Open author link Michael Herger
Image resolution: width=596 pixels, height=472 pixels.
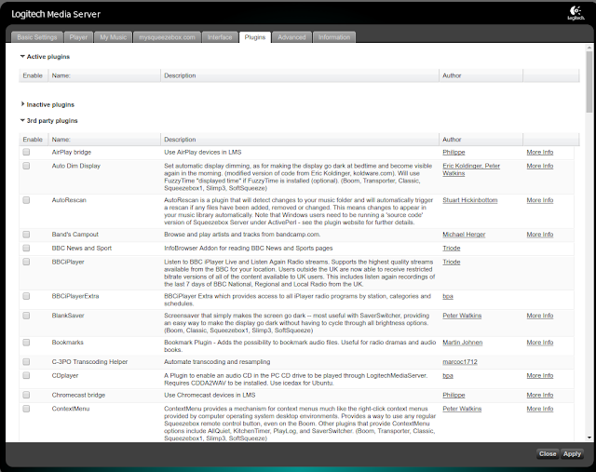[x=464, y=234]
